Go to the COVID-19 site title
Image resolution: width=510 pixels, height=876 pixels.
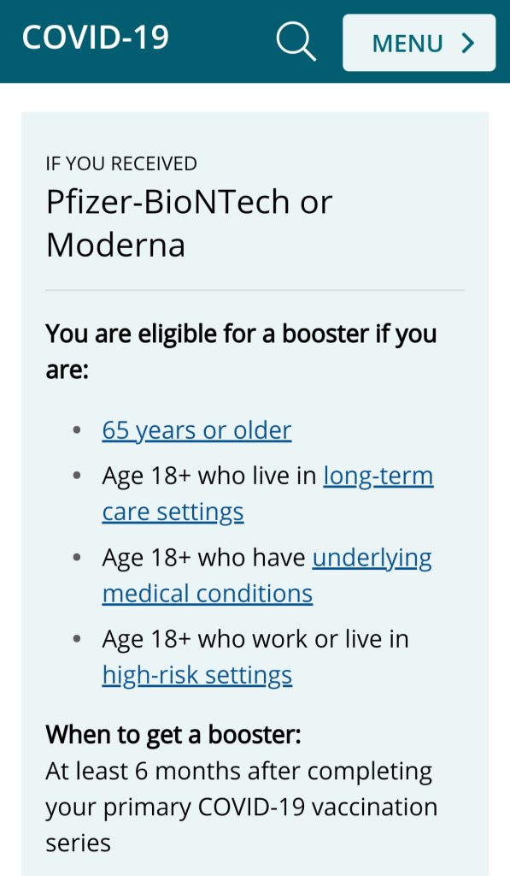96,38
